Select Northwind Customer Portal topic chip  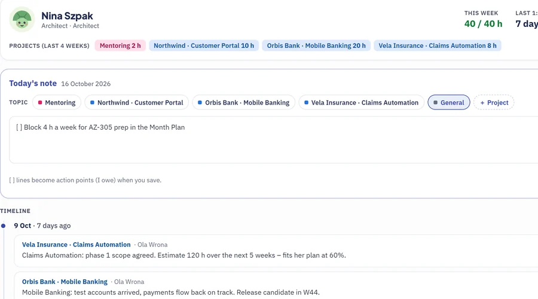pyautogui.click(x=136, y=102)
